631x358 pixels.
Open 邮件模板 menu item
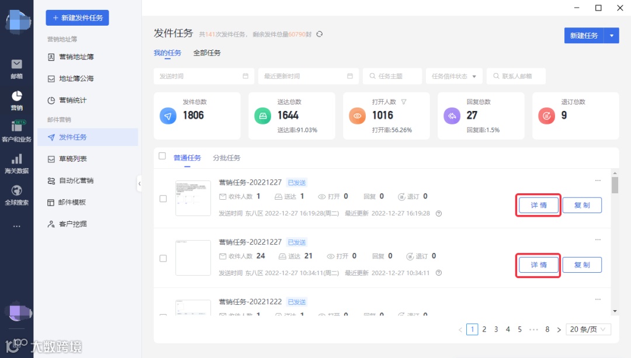[x=88, y=202]
